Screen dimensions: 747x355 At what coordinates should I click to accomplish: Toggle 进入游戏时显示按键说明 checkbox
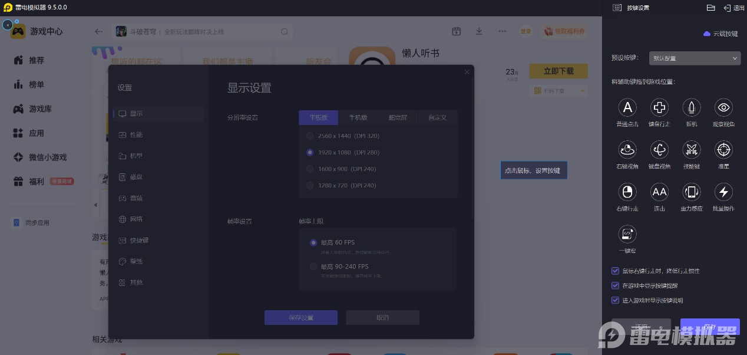coord(616,300)
